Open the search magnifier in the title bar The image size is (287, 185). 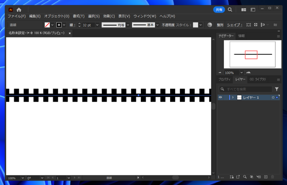click(230, 10)
